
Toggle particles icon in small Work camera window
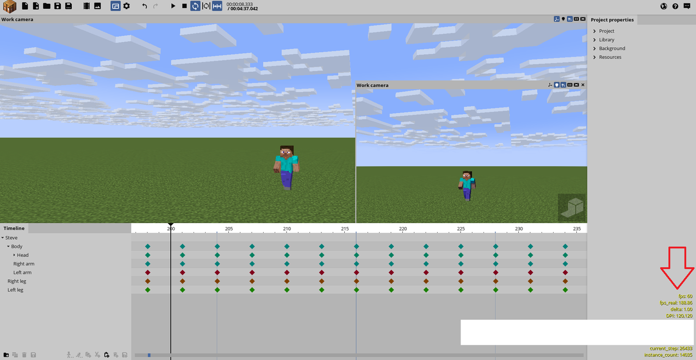tap(563, 85)
